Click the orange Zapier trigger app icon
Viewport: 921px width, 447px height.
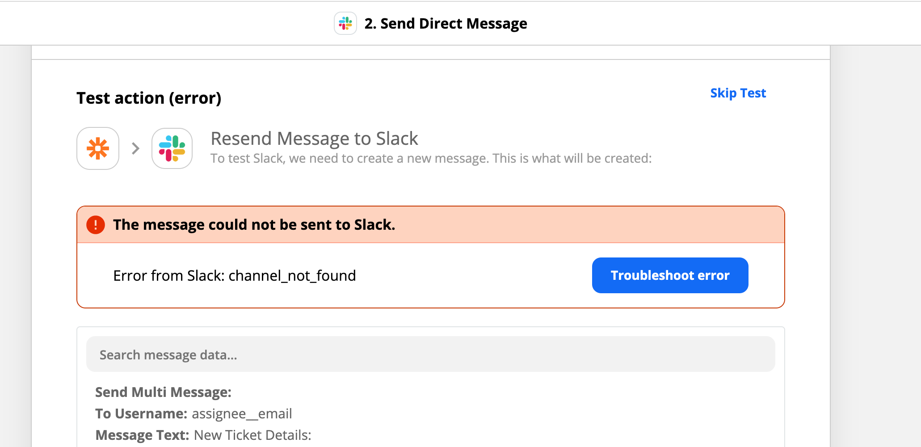98,148
